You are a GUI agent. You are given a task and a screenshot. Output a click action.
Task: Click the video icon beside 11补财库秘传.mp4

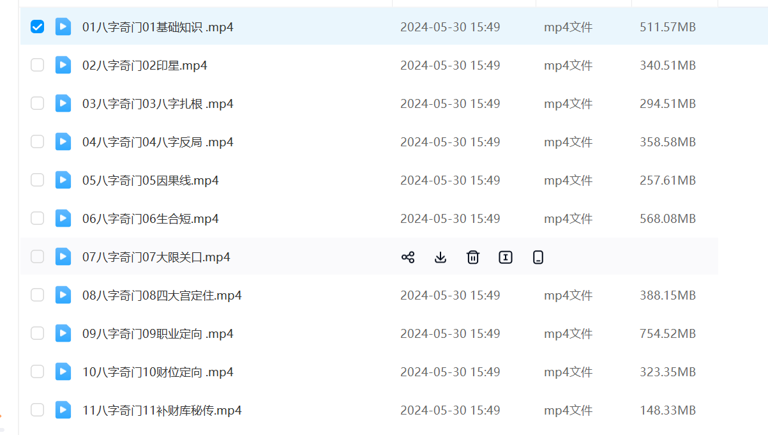63,410
